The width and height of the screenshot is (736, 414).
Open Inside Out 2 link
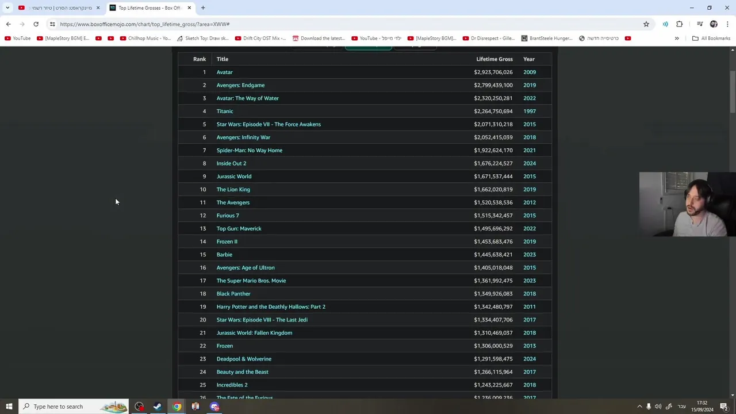click(x=231, y=163)
